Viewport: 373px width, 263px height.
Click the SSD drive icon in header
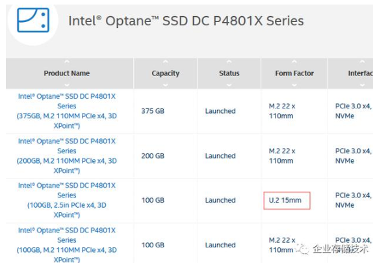33,20
